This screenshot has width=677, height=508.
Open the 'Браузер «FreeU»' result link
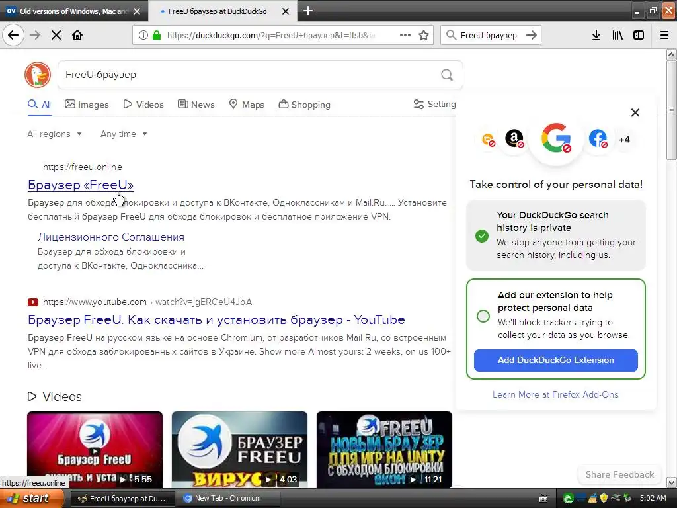(81, 185)
